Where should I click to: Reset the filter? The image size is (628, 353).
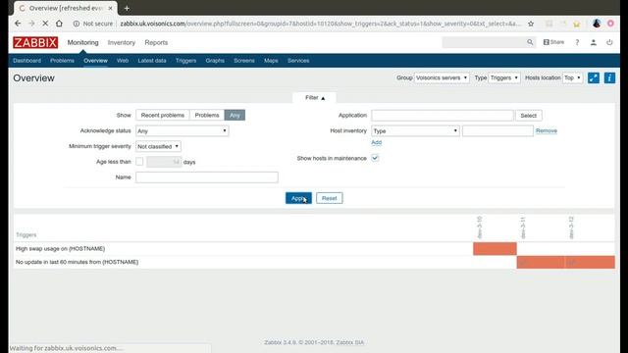click(330, 198)
